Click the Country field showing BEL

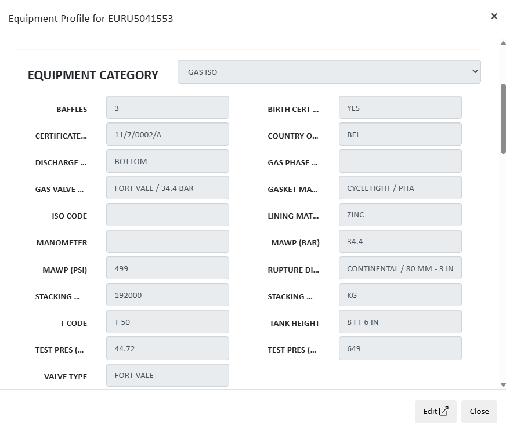coord(400,135)
